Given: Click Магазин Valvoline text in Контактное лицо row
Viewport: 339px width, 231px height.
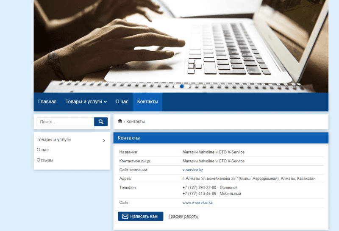Looking at the screenshot, I should pos(214,161).
